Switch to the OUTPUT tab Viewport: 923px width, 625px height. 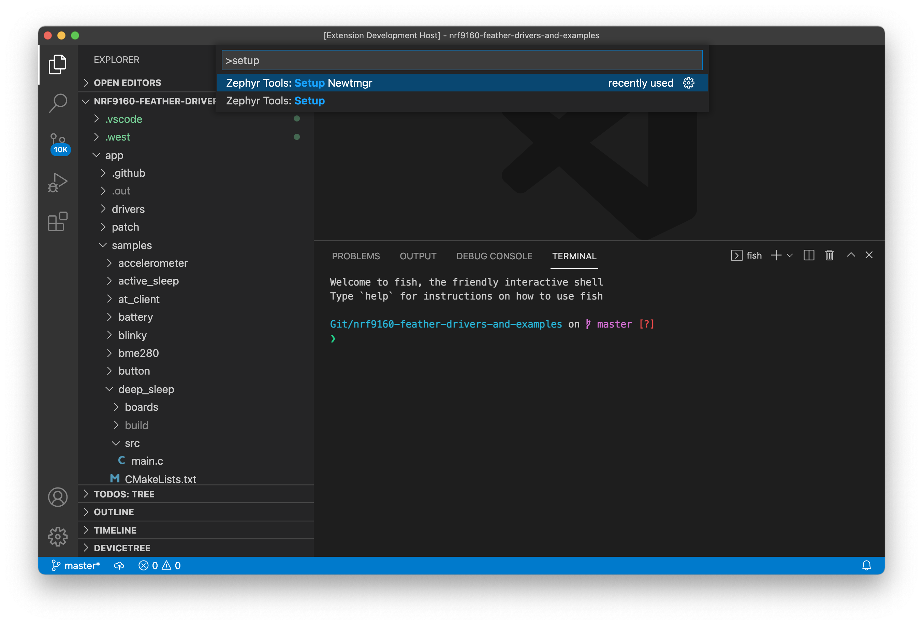(x=418, y=256)
